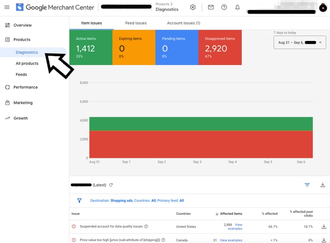Select All products in the sidebar
Viewport: 330px width, 243px height.
(27, 64)
